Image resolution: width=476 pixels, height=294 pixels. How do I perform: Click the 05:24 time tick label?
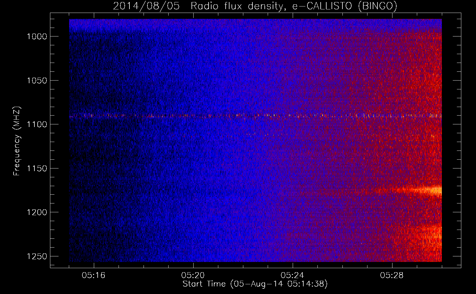[x=292, y=275]
